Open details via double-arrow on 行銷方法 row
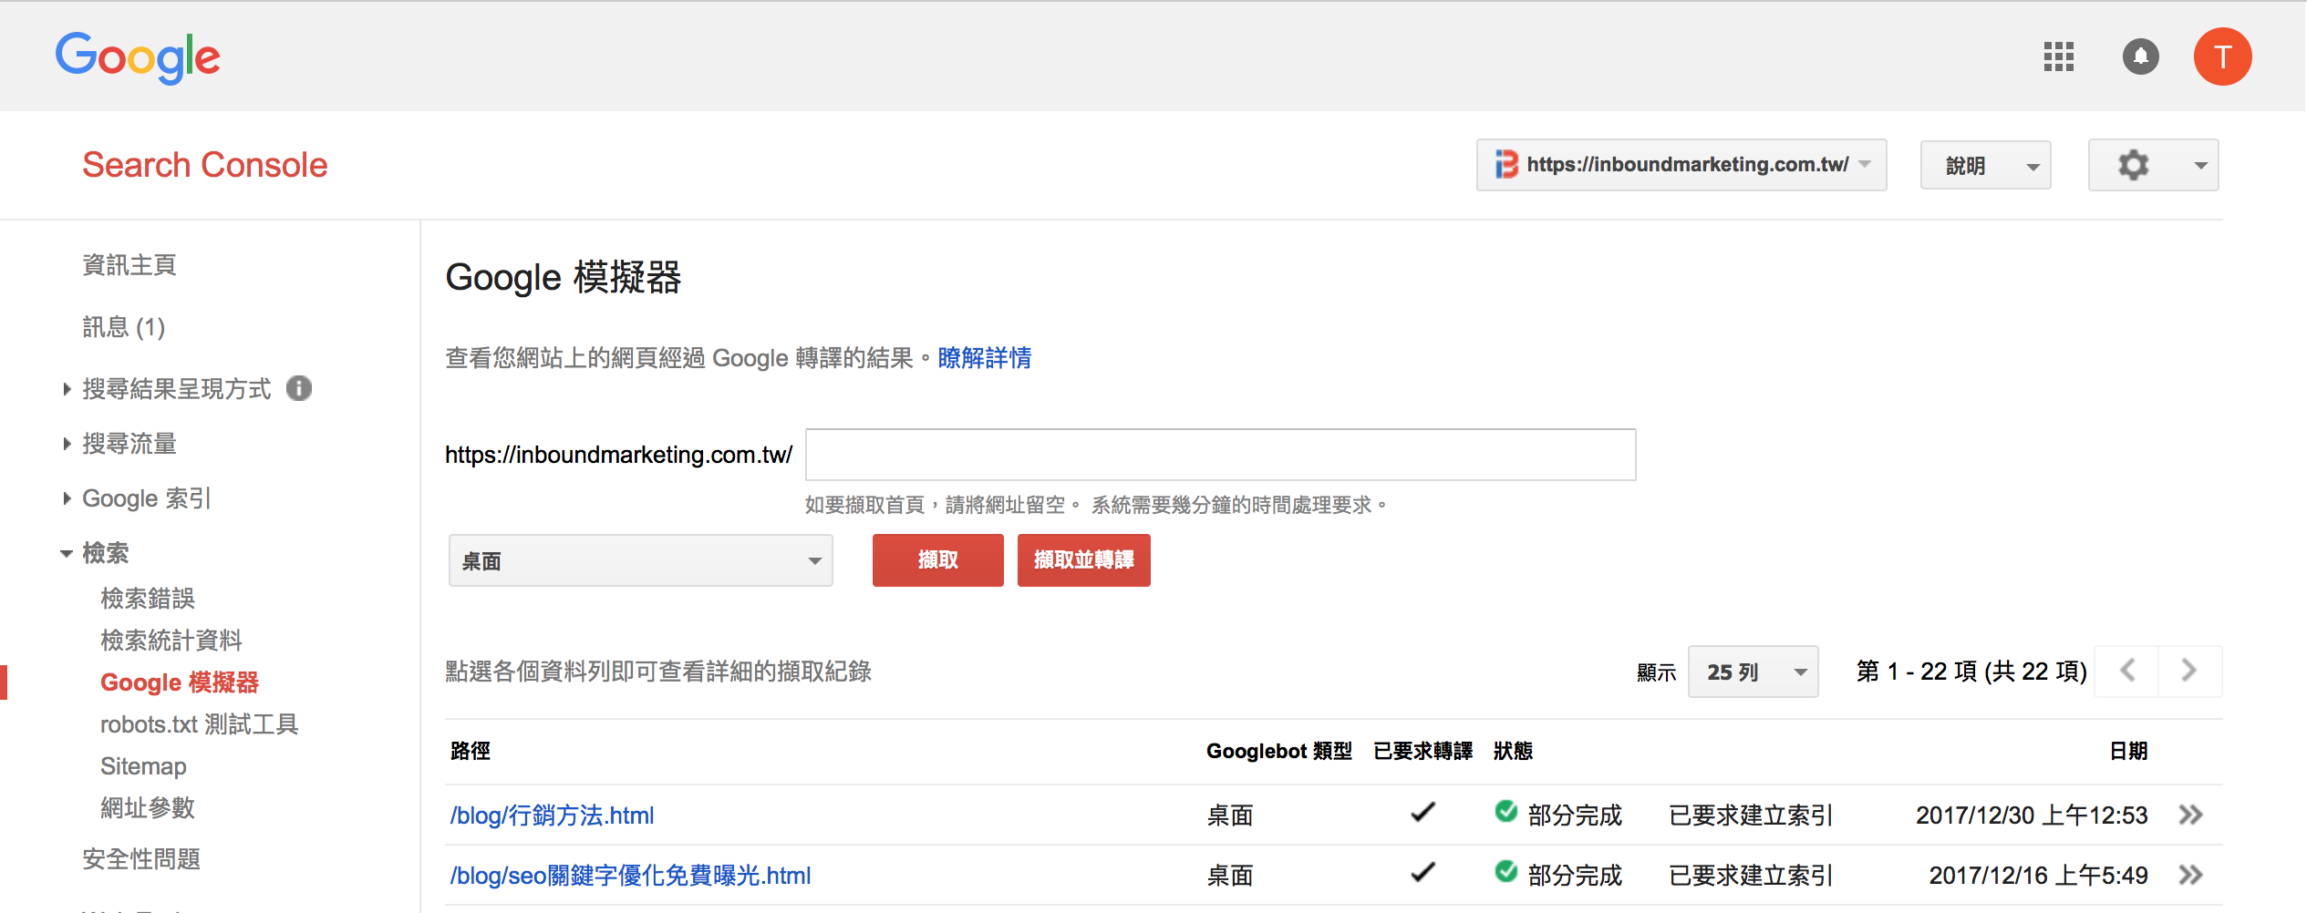 2192,815
